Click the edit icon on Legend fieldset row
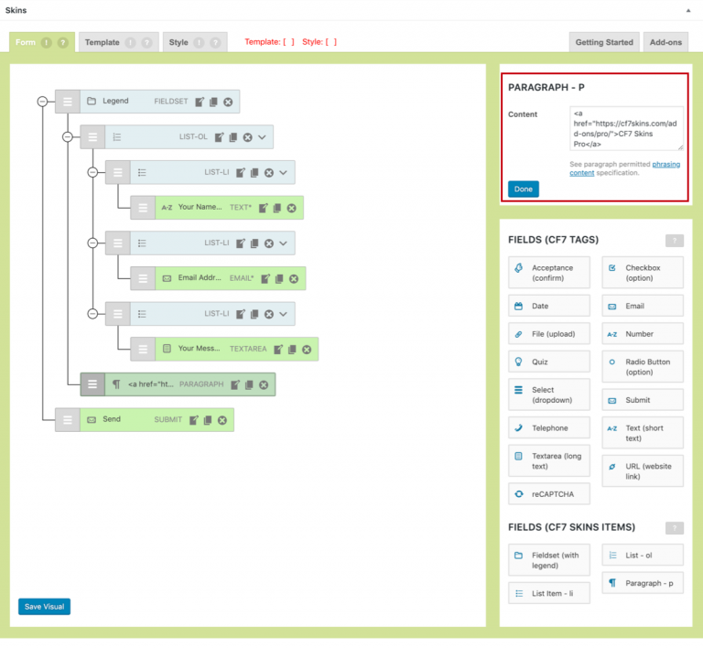703x648 pixels. [x=199, y=102]
